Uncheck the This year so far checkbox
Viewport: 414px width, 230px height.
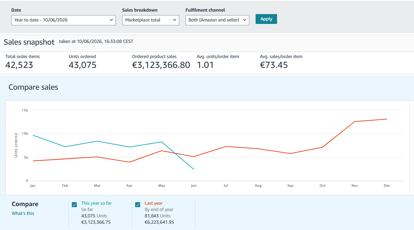click(75, 205)
